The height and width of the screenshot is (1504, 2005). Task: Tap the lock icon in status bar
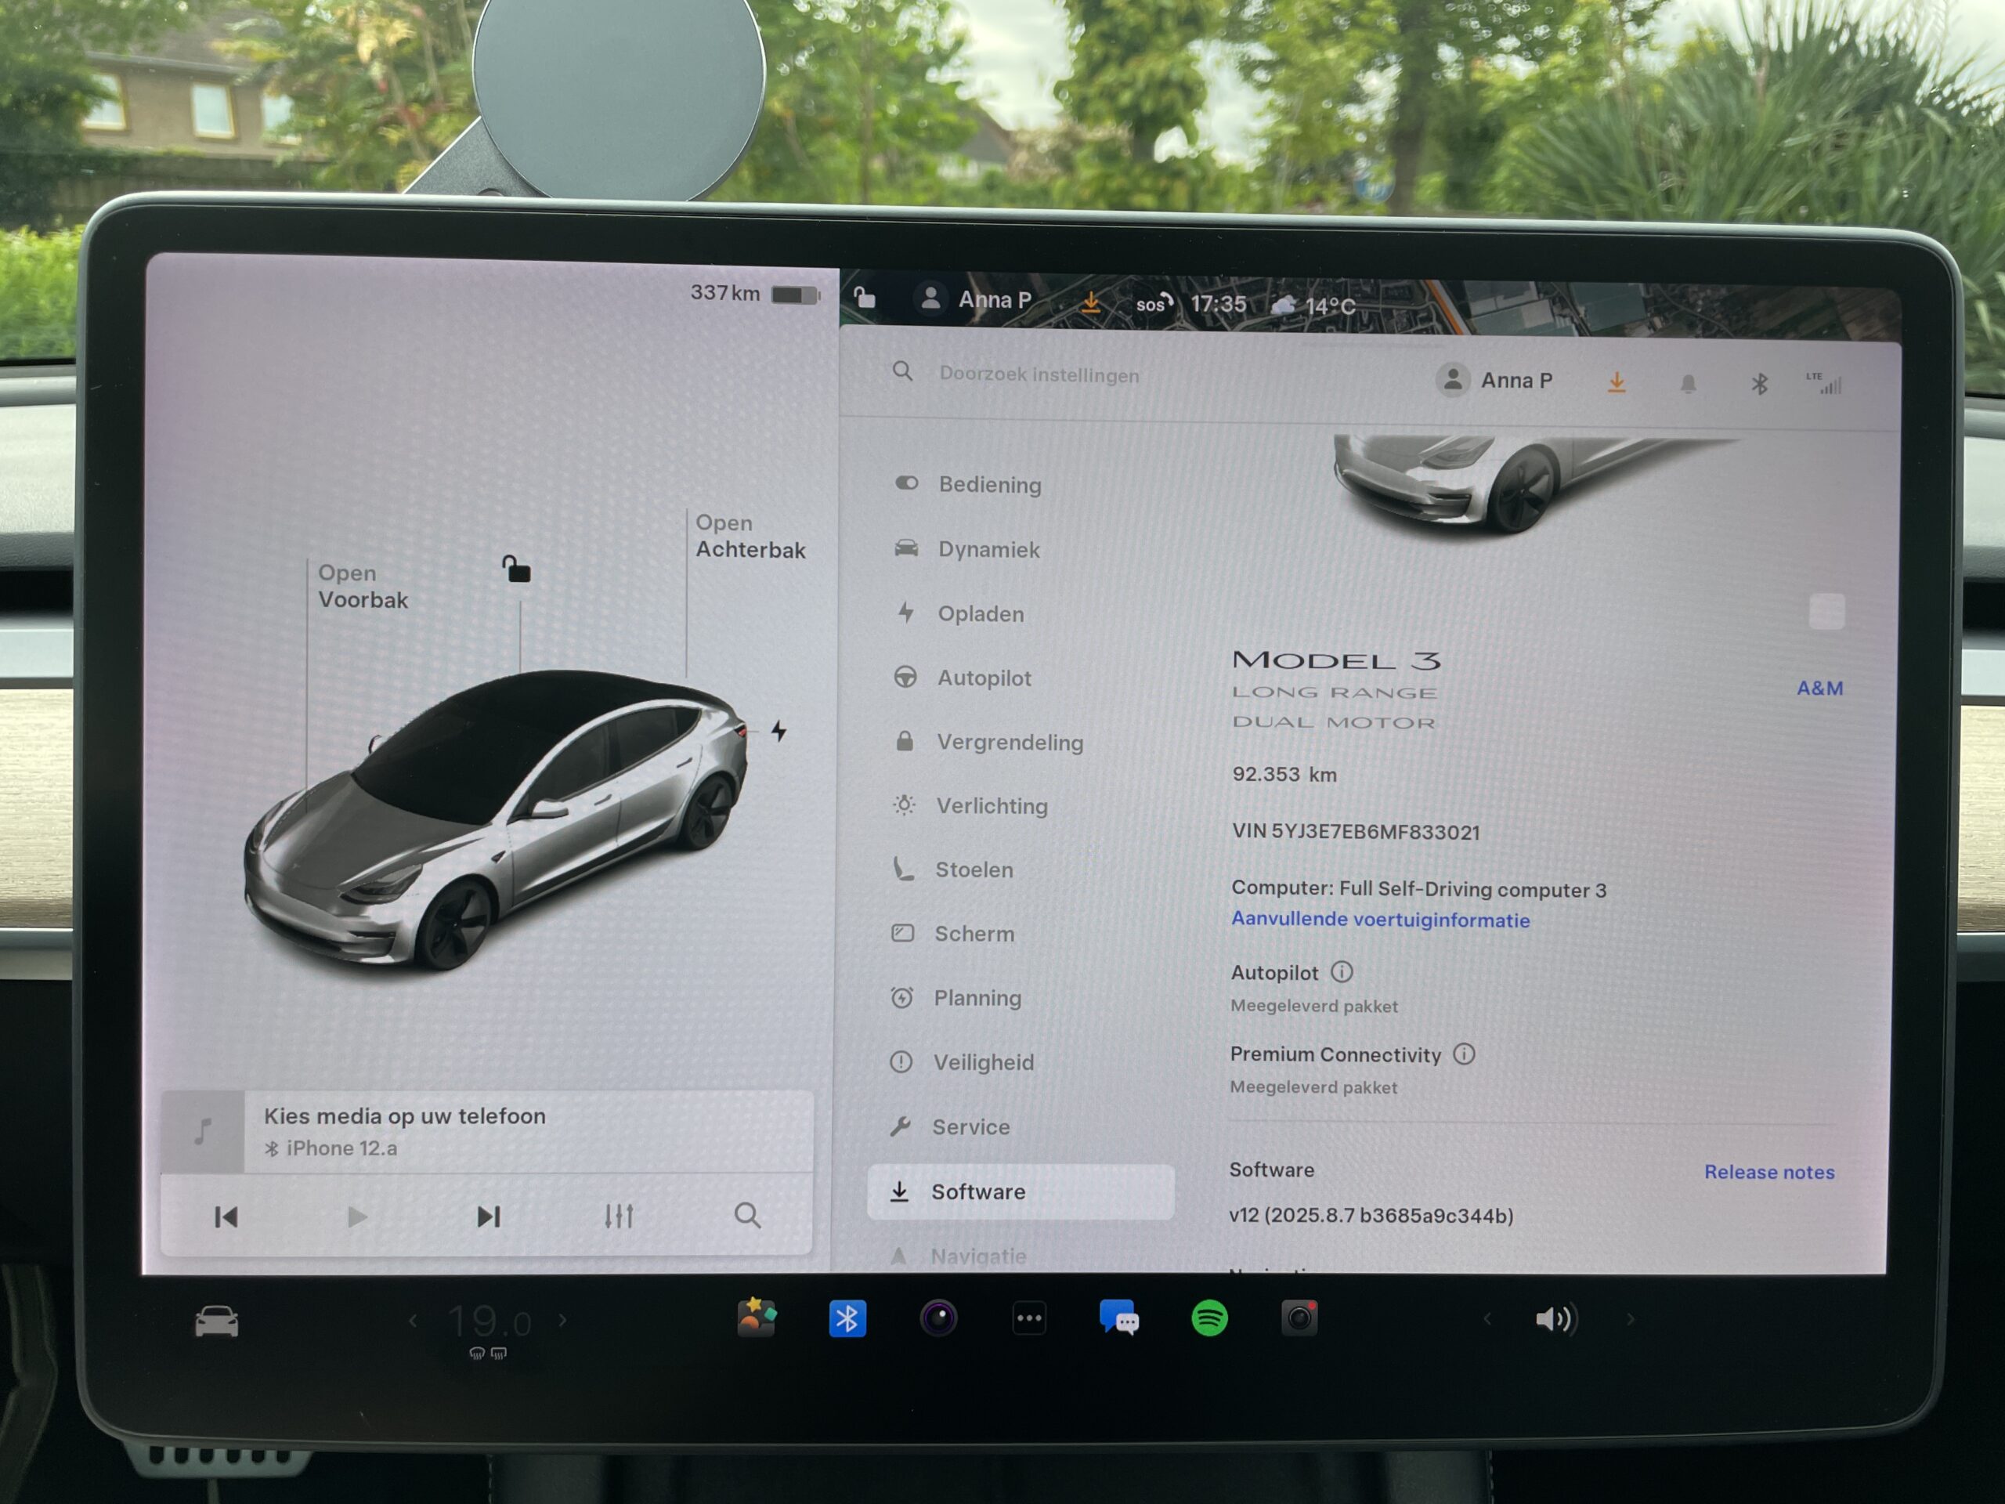865,298
